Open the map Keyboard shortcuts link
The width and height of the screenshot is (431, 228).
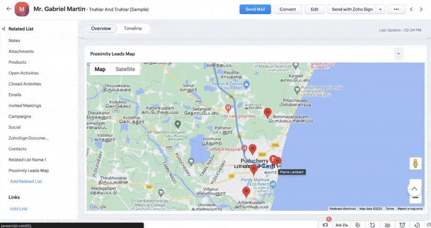coord(342,208)
